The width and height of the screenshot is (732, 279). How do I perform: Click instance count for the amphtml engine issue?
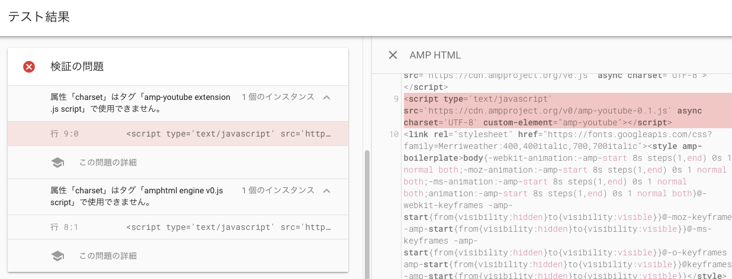(278, 190)
